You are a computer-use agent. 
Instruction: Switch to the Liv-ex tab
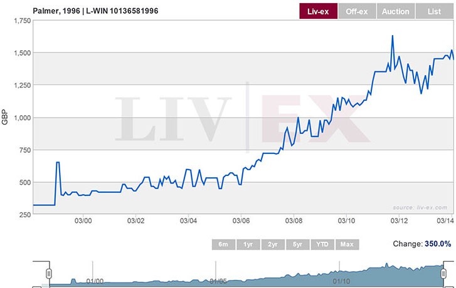319,11
